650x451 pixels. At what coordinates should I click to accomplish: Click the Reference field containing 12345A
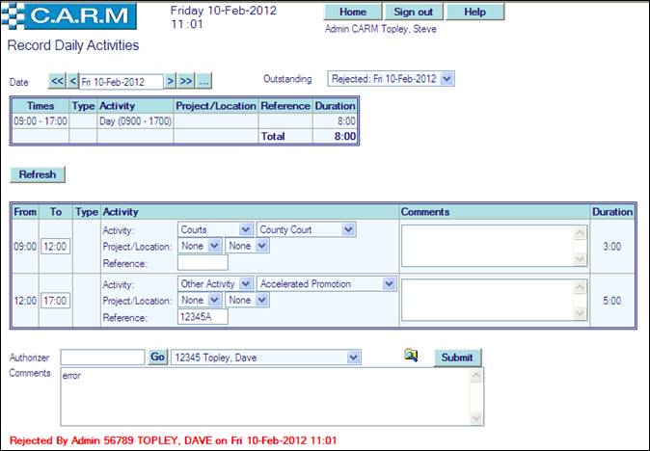(x=203, y=316)
